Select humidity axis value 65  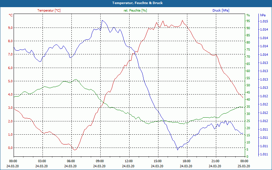click(x=248, y=64)
